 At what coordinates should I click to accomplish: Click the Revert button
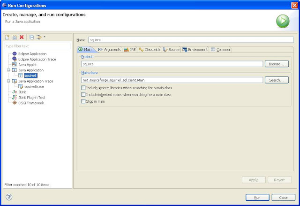pos(279,180)
